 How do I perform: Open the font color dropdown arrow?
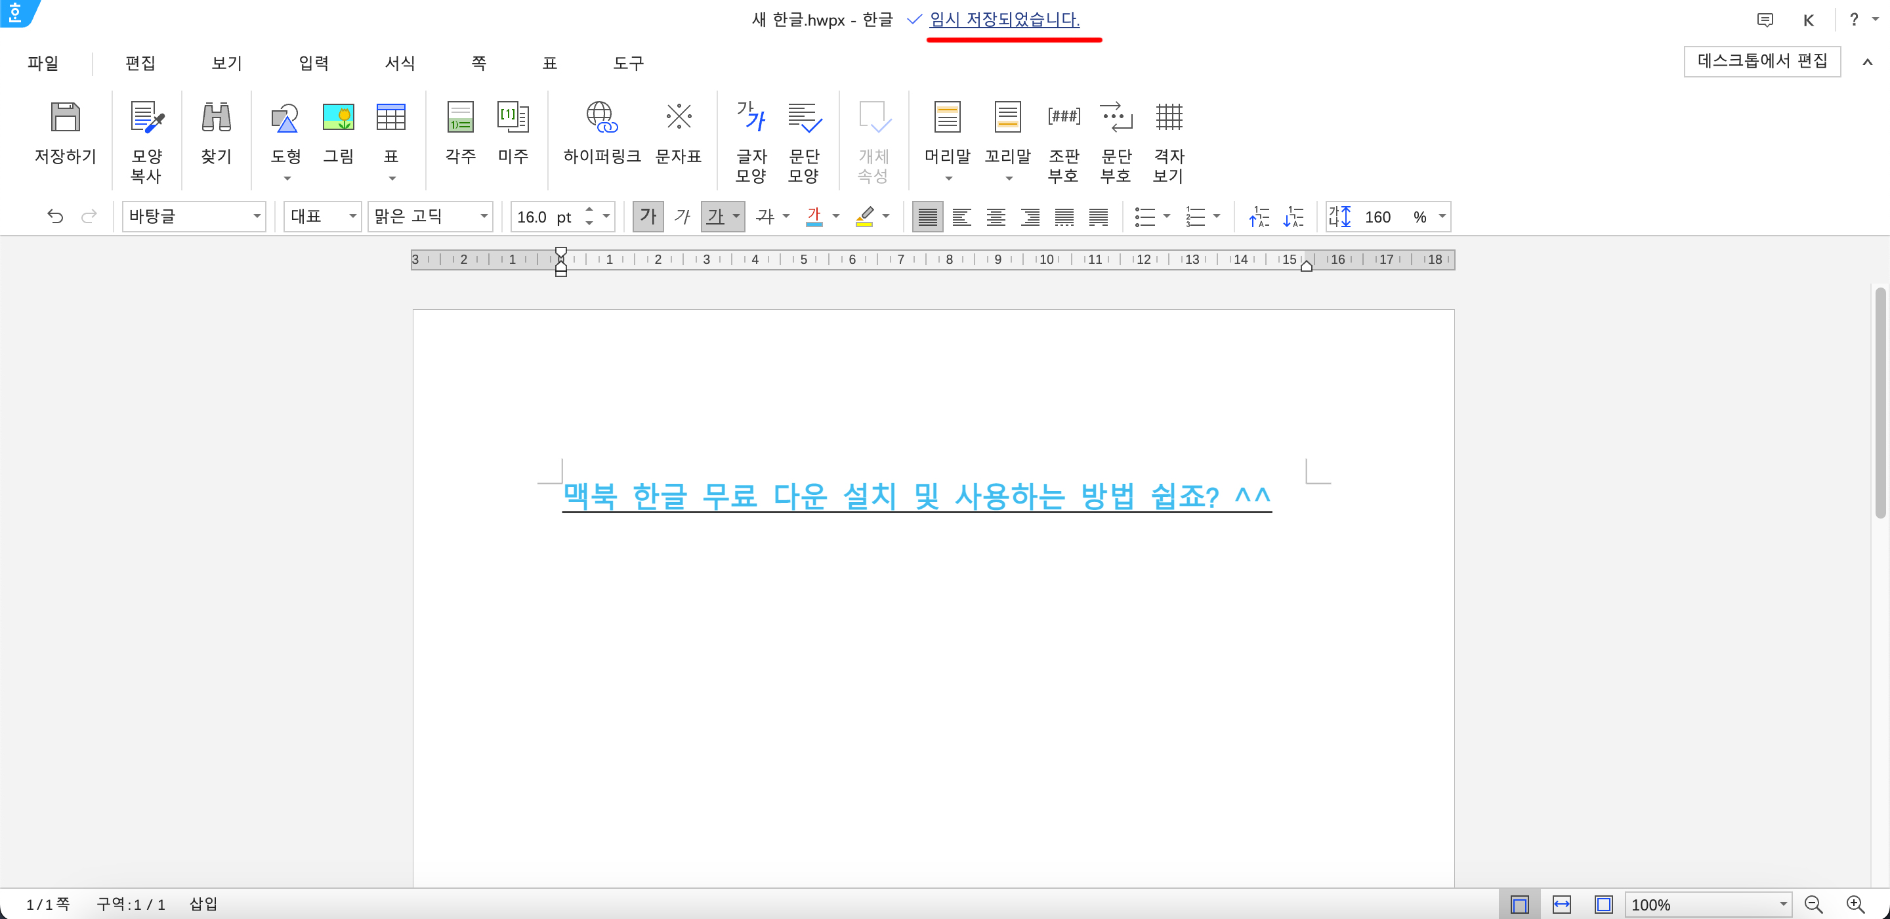tap(835, 217)
